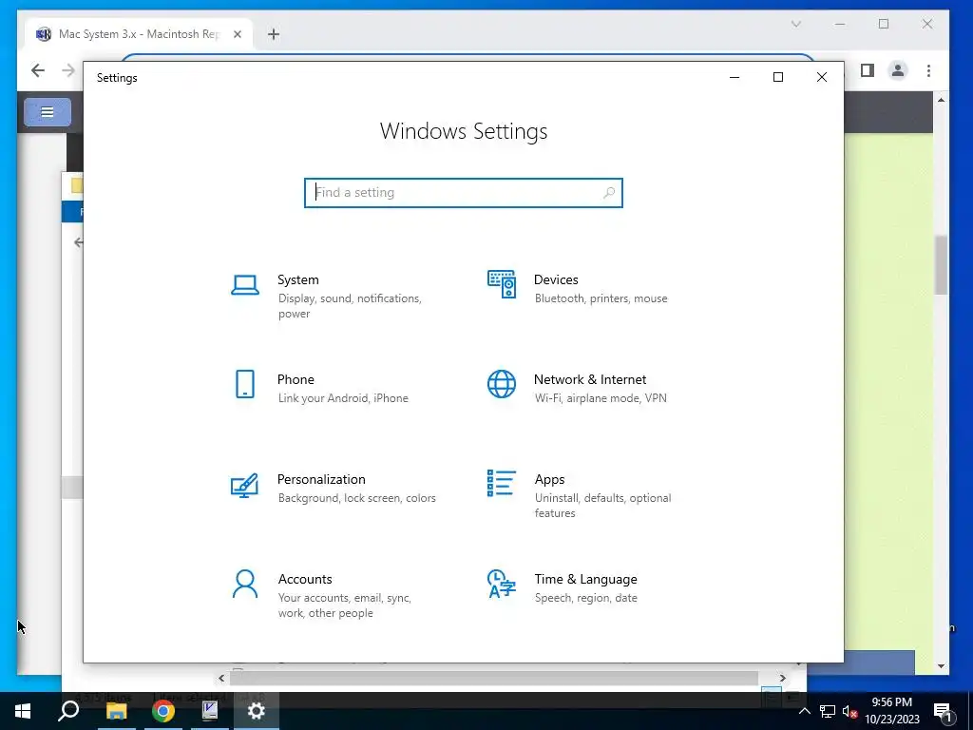Toggle Chrome side panel icon

coord(868,70)
